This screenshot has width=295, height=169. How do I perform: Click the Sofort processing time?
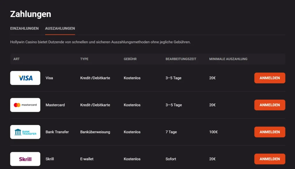[171, 159]
